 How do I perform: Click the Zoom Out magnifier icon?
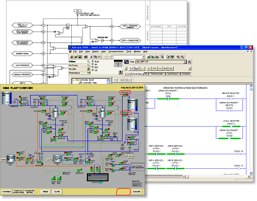click(x=182, y=57)
